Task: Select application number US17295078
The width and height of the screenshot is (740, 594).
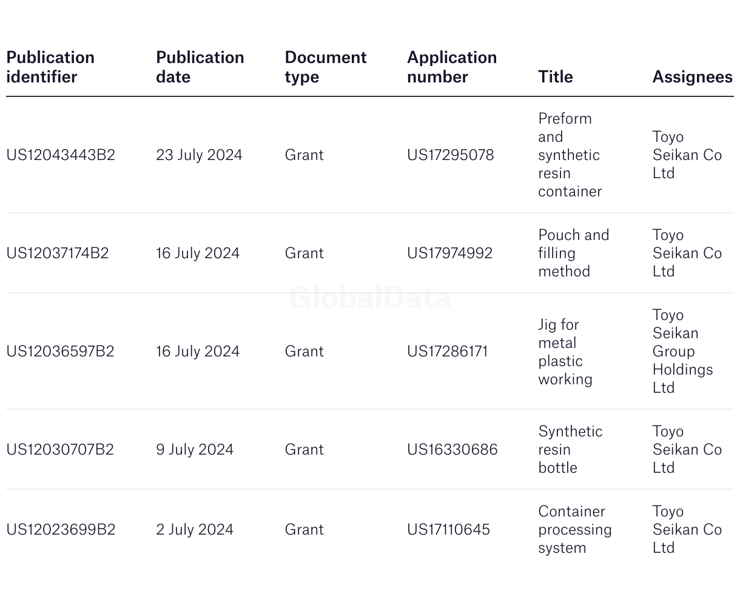Action: click(x=451, y=155)
